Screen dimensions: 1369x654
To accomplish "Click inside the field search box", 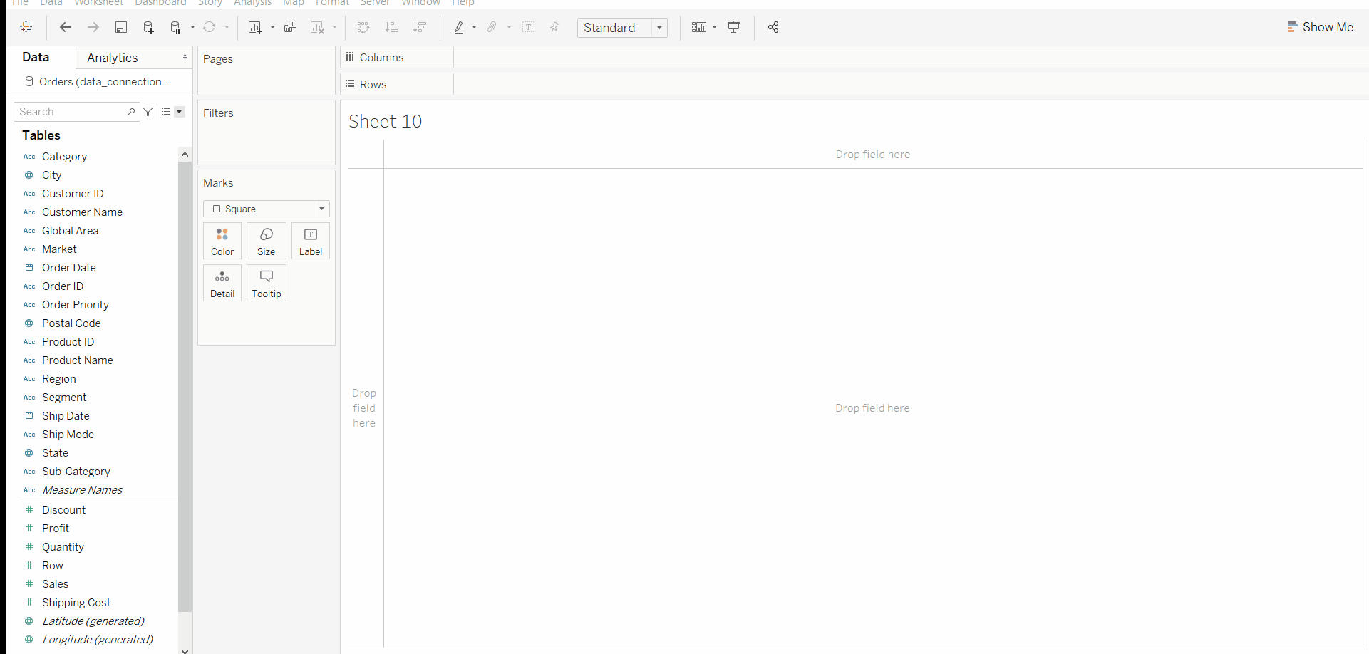I will coord(71,112).
